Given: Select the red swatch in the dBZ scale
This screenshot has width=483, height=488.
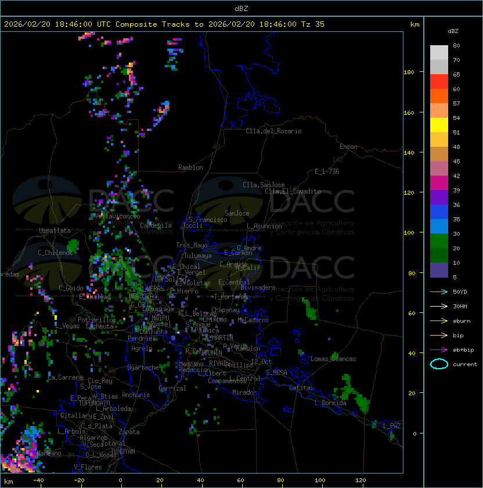Looking at the screenshot, I should pos(439,82).
